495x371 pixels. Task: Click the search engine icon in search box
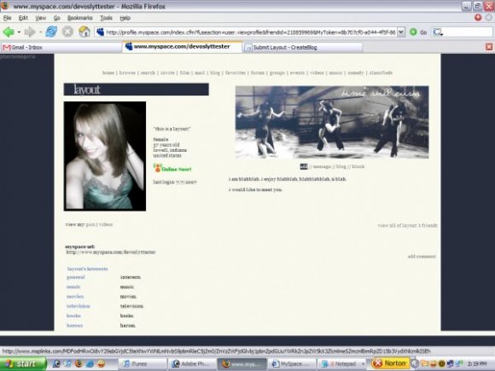point(438,32)
